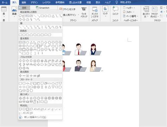Choose the heart shape in 基本図形
167x127 pixels.
pos(46,50)
